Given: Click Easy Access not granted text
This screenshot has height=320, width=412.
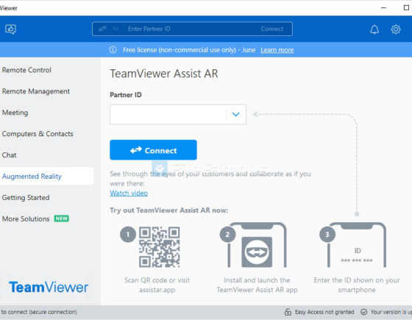Looking at the screenshot, I should pos(324,312).
